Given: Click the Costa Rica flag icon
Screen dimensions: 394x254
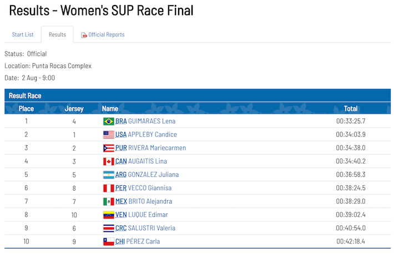Looking at the screenshot, I should tap(108, 228).
